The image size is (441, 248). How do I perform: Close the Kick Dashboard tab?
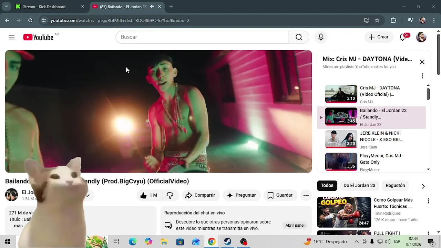pos(82,7)
